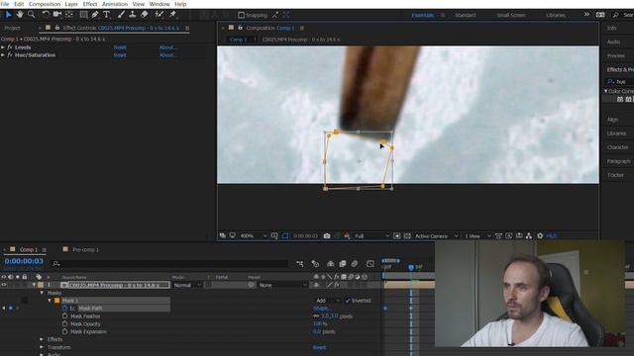Select the Roto Brush tool

point(158,15)
